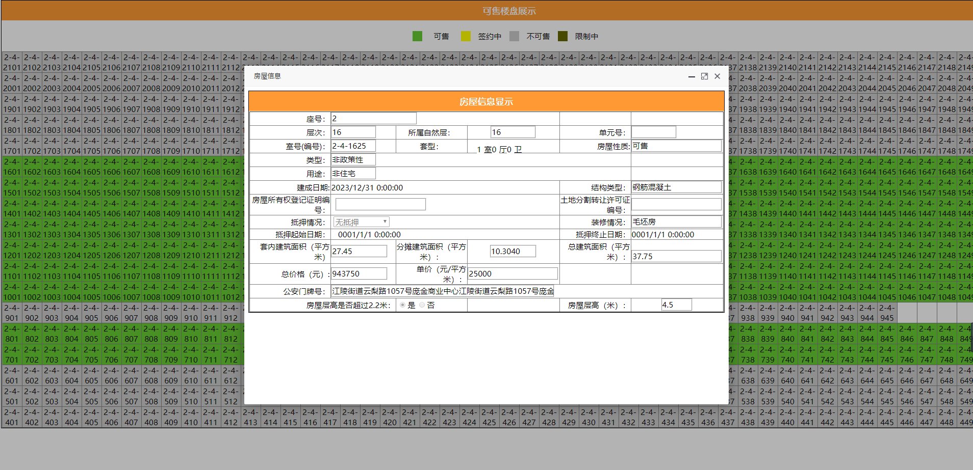
Task: Click the empty 单元号 input field
Action: (x=654, y=132)
